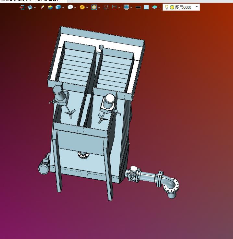Click the yellow circle layer color icon
233x239 pixels.
(172, 7)
